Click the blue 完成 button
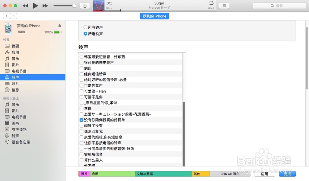The height and width of the screenshot is (181, 309). (287, 174)
